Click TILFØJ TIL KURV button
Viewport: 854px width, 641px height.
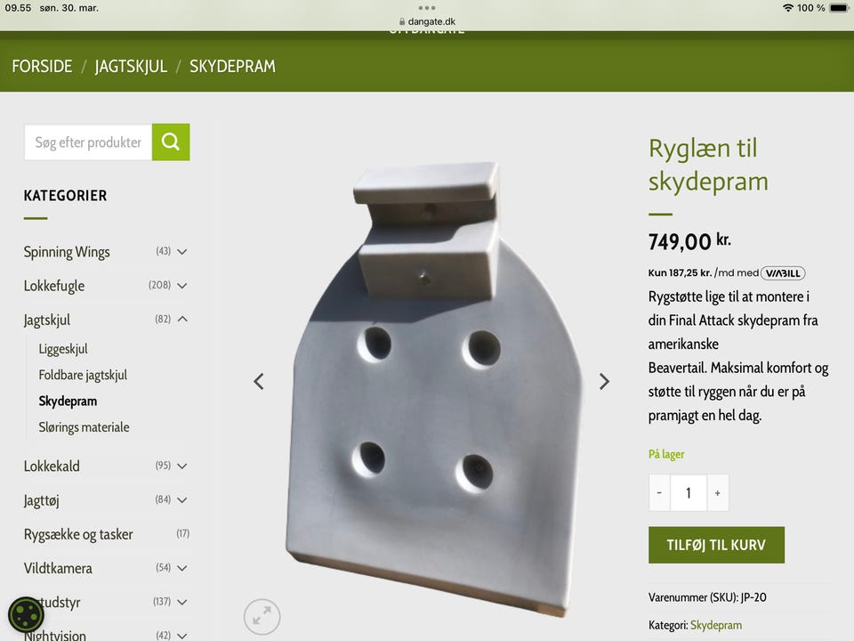coord(716,545)
